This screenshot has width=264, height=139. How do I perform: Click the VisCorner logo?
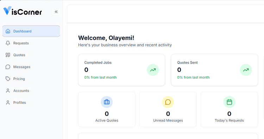pyautogui.click(x=23, y=11)
